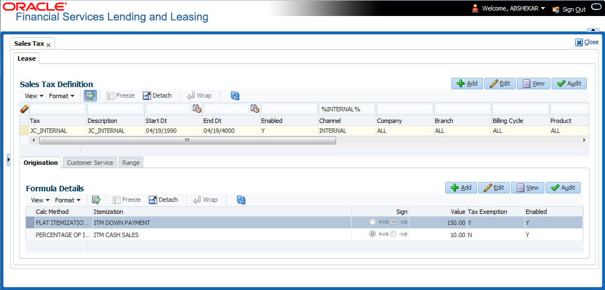Add a new Formula Details record
The width and height of the screenshot is (605, 290).
[x=461, y=187]
